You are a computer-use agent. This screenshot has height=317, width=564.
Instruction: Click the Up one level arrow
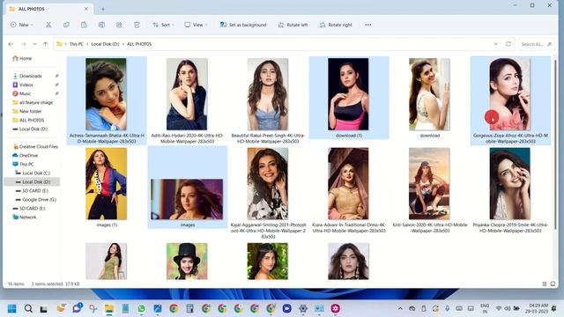tap(45, 44)
